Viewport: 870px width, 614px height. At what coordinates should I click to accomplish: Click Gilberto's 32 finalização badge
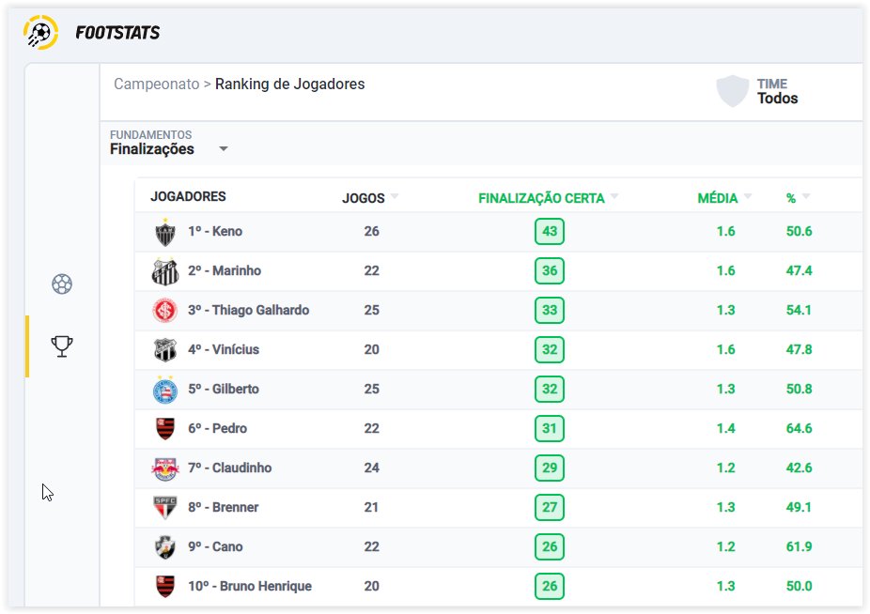pyautogui.click(x=550, y=390)
